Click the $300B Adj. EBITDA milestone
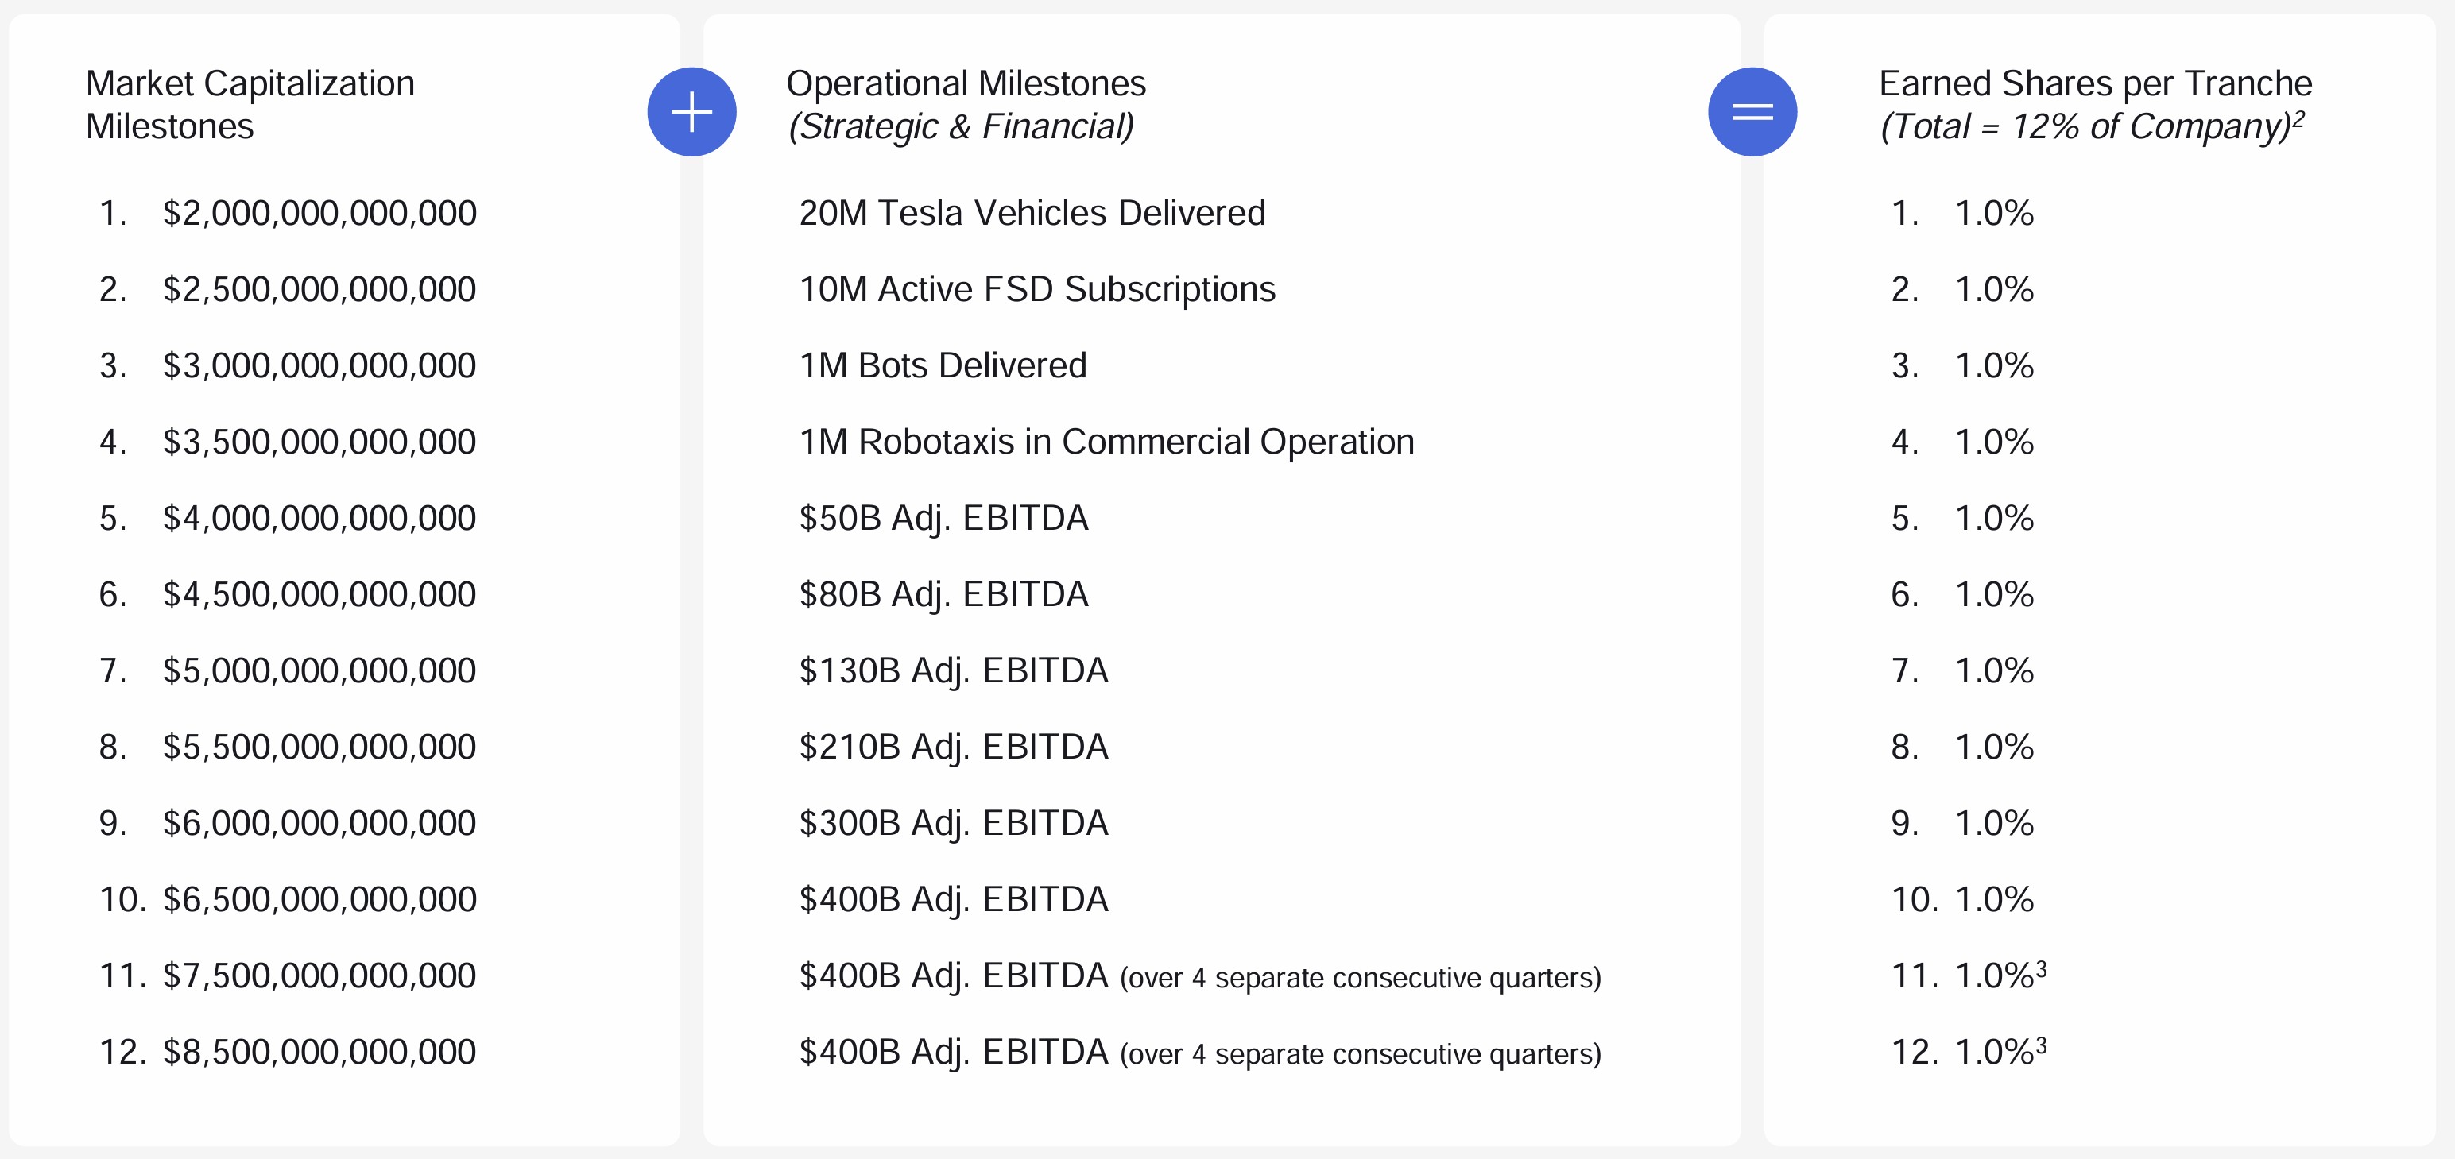The width and height of the screenshot is (2455, 1159). [953, 823]
